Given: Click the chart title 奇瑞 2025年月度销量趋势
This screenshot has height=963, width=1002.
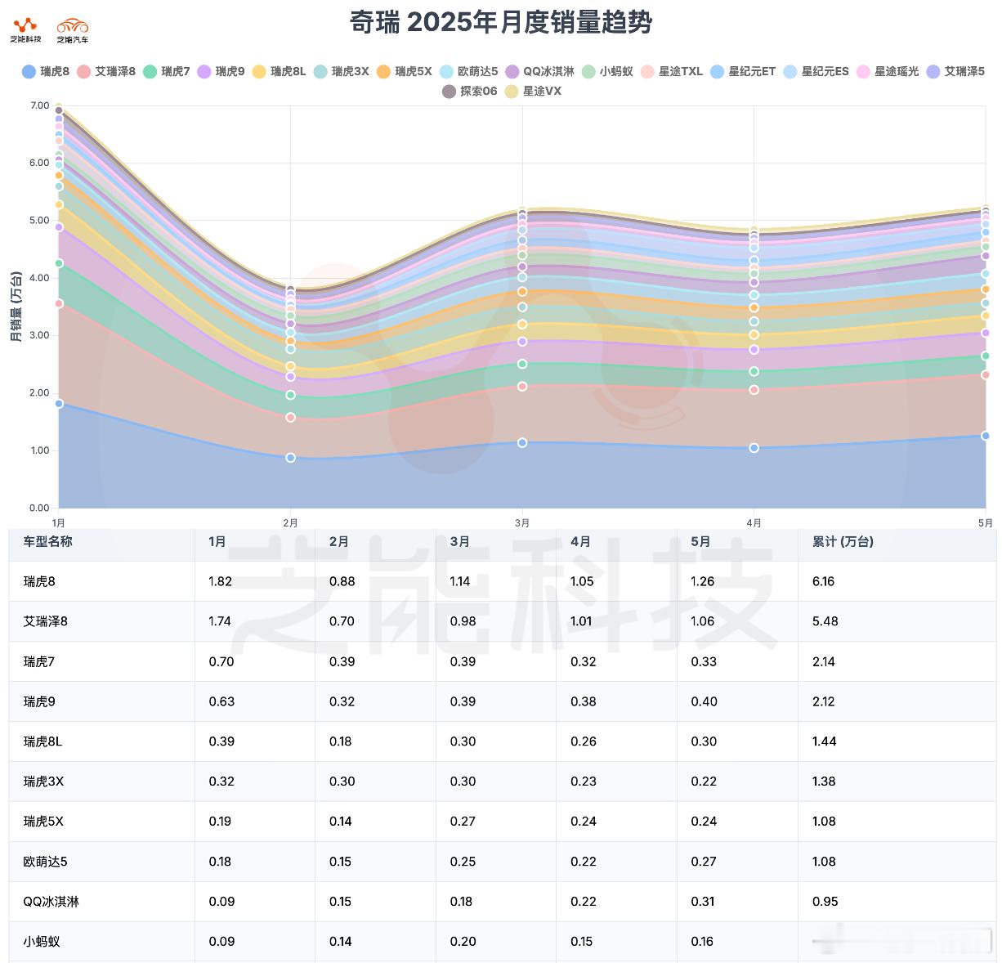Looking at the screenshot, I should [x=501, y=22].
